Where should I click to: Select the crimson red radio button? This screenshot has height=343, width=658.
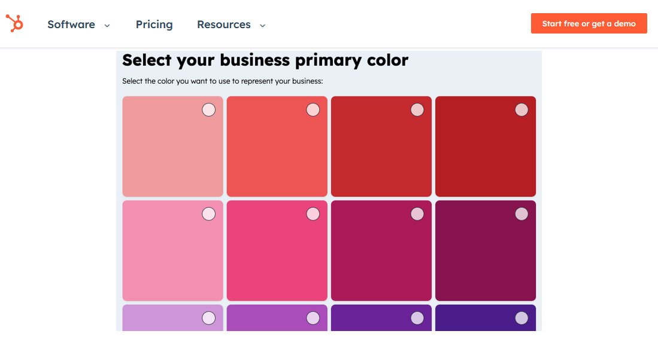417,110
